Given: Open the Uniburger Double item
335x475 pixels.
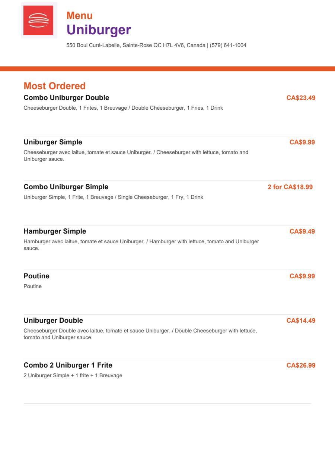Looking at the screenshot, I should (x=53, y=321).
